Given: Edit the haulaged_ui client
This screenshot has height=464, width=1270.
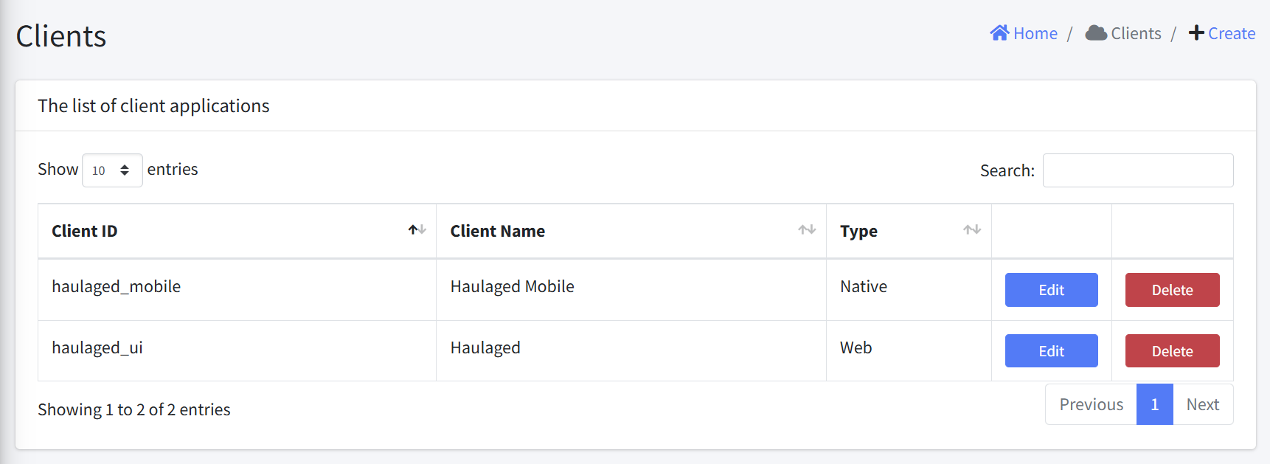Looking at the screenshot, I should click(x=1051, y=351).
